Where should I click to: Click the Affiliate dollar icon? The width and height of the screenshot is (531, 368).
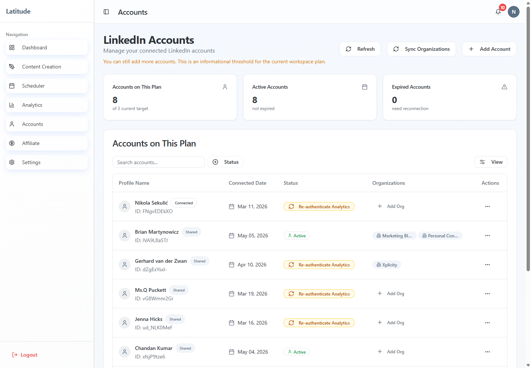(12, 143)
